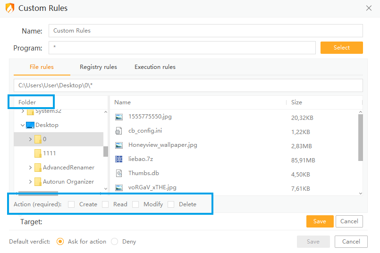Viewport: 380px width, 253px height.
Task: Click the Thumbs.db file icon
Action: (119, 173)
